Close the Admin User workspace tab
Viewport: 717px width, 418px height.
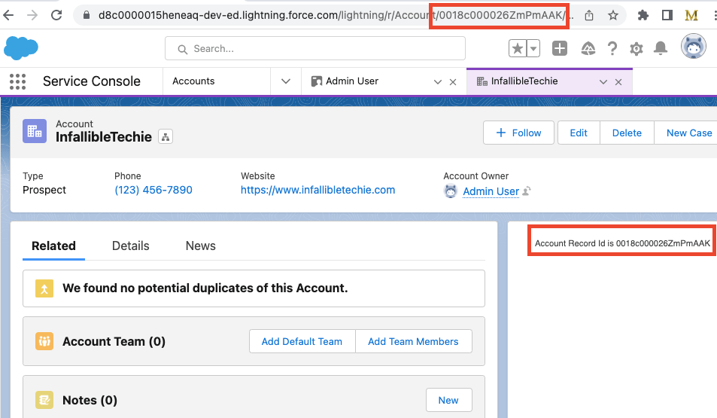(x=453, y=82)
